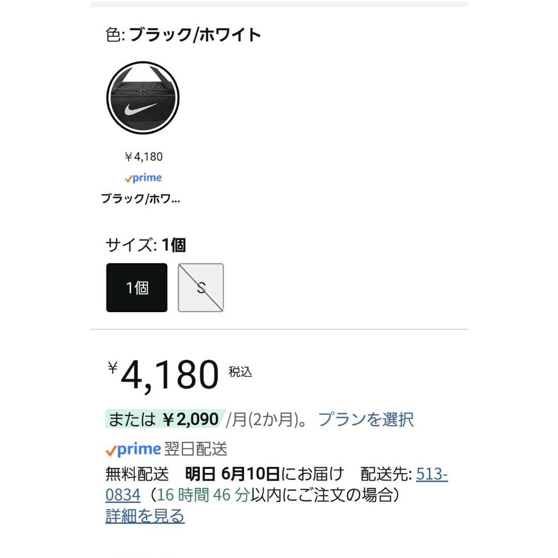Click the 無料配送 free shipping text

[137, 474]
